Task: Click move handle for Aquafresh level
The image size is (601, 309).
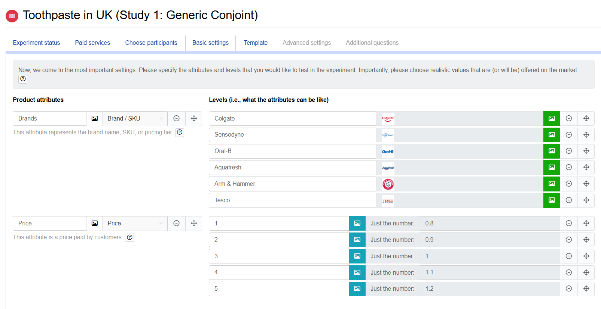Action: pyautogui.click(x=586, y=168)
